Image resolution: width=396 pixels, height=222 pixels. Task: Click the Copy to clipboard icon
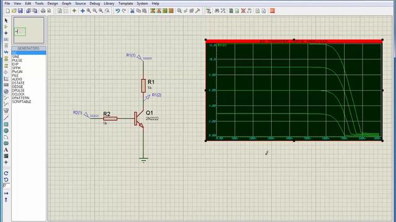[139, 11]
